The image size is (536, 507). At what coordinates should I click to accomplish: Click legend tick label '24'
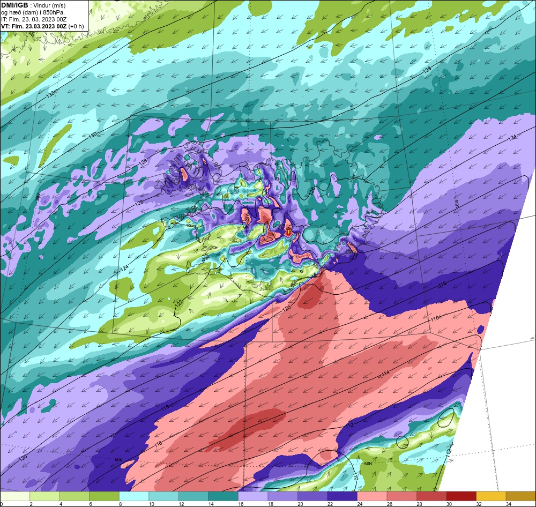[360, 504]
